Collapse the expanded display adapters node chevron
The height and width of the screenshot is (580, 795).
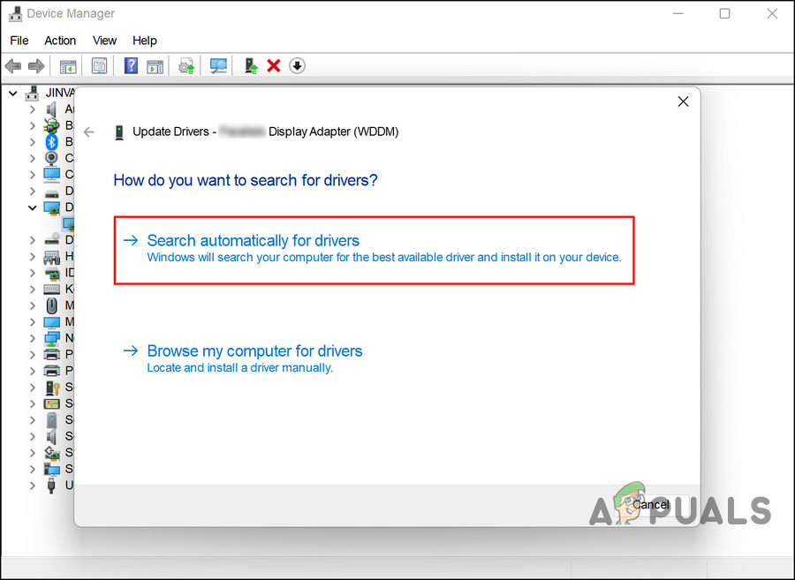pos(33,207)
